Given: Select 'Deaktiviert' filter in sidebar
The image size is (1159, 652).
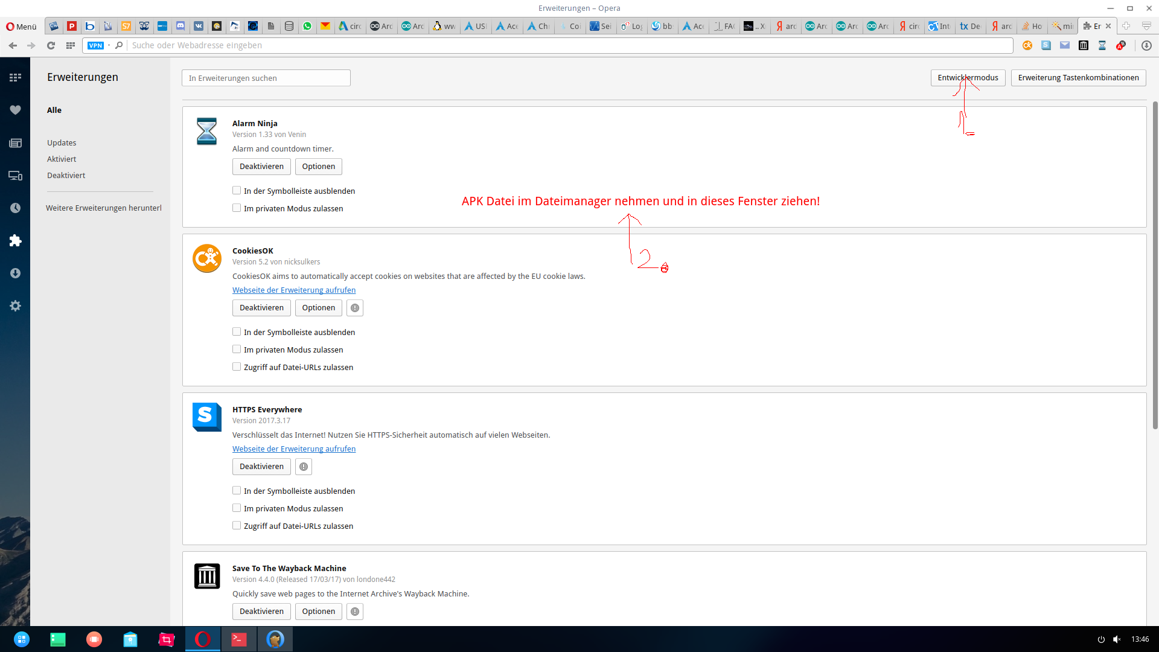Looking at the screenshot, I should pos(66,176).
